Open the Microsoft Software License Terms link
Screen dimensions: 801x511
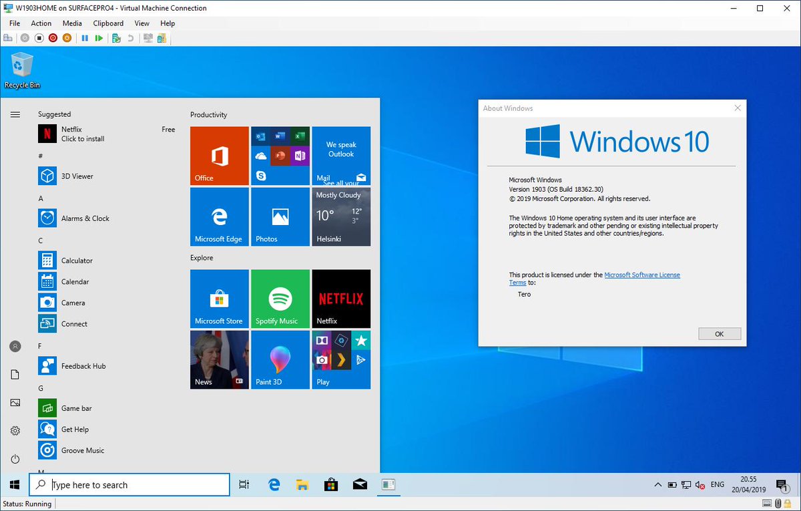641,275
